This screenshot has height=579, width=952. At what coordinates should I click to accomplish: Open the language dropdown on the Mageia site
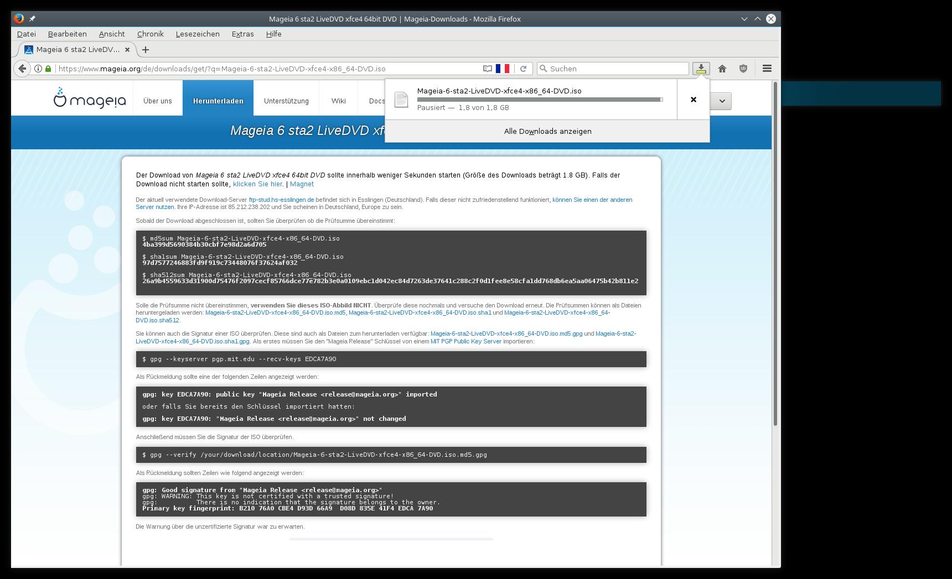(x=722, y=101)
